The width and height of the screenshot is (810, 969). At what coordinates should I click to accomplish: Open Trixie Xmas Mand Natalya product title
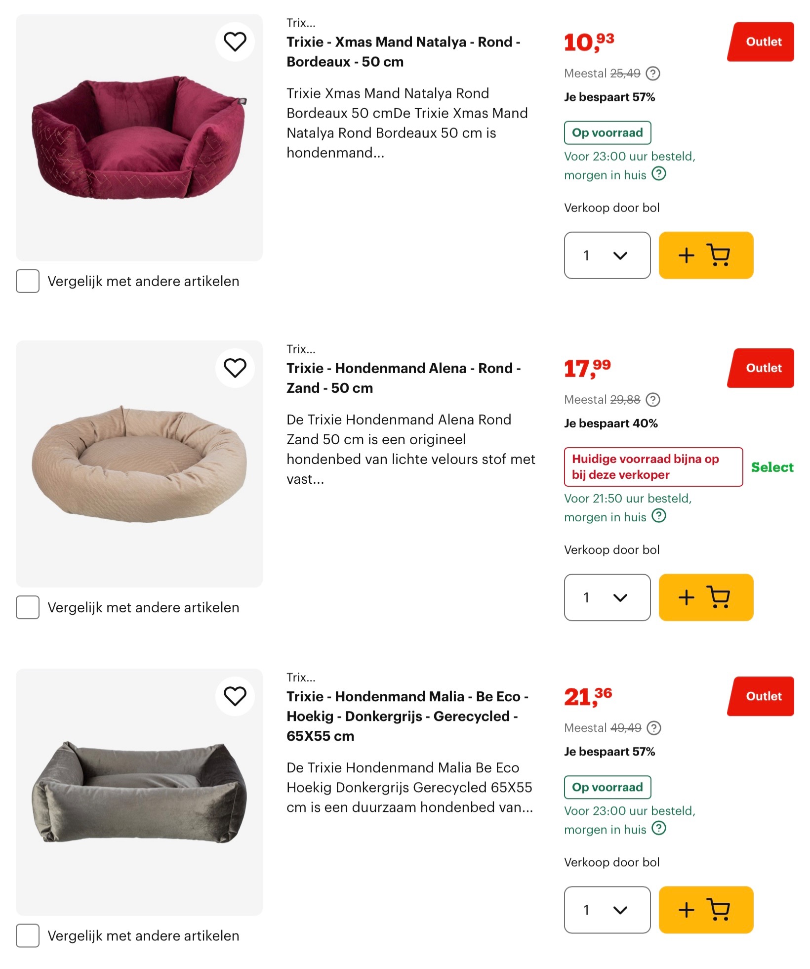(x=403, y=52)
